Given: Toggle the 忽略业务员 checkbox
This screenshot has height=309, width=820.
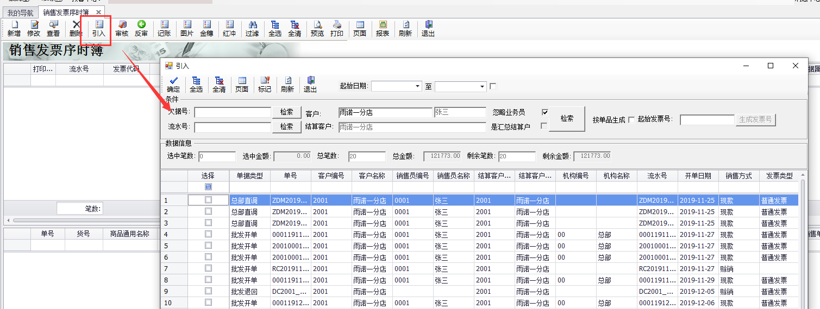Looking at the screenshot, I should [544, 112].
